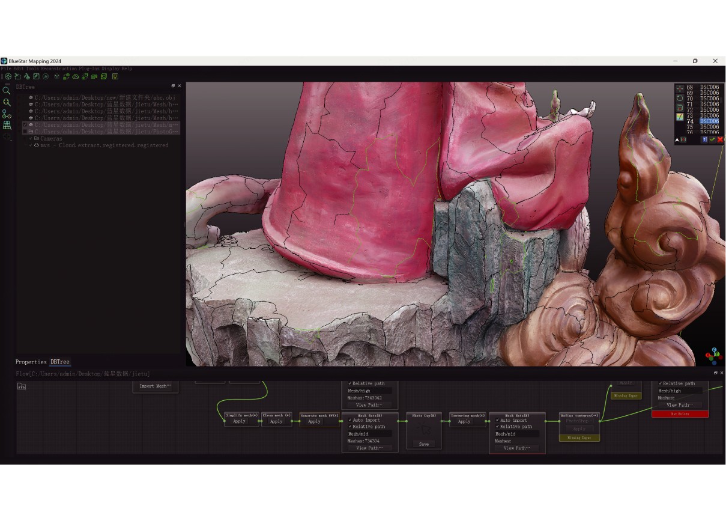Click View Path in Meshes:734304 node

369,448
